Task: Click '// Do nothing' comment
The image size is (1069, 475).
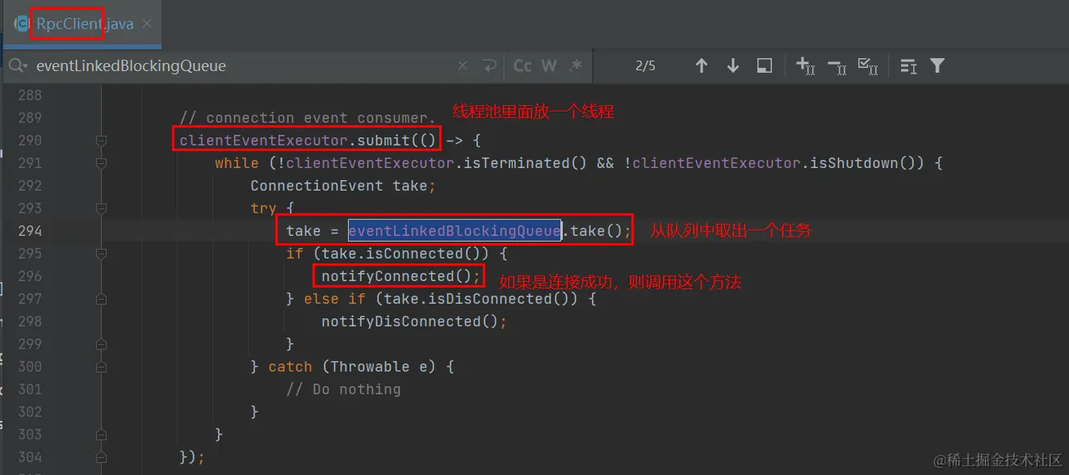Action: point(343,389)
